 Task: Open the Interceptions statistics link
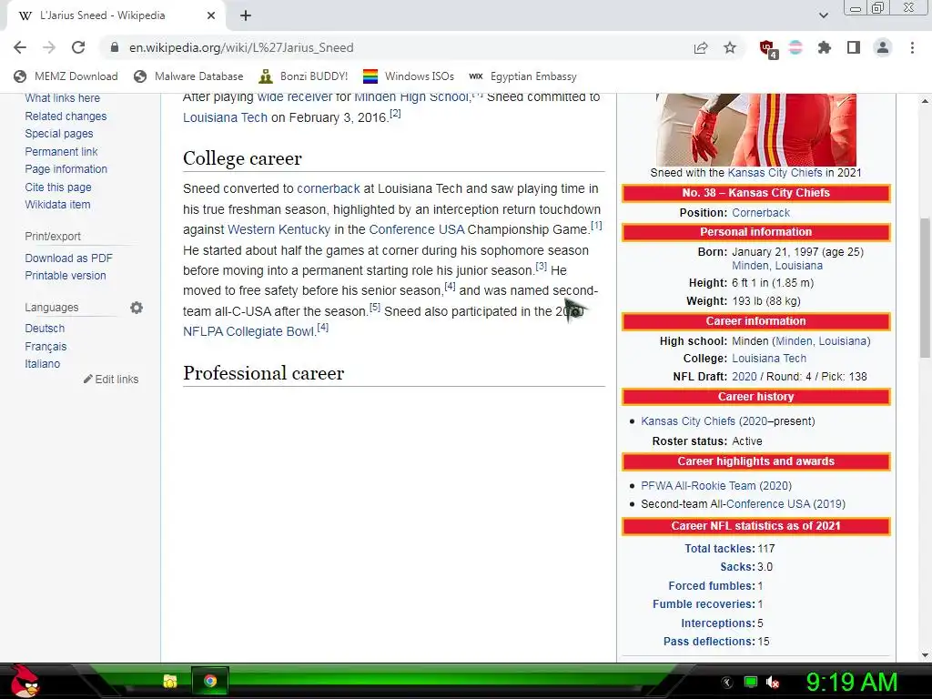tap(717, 623)
